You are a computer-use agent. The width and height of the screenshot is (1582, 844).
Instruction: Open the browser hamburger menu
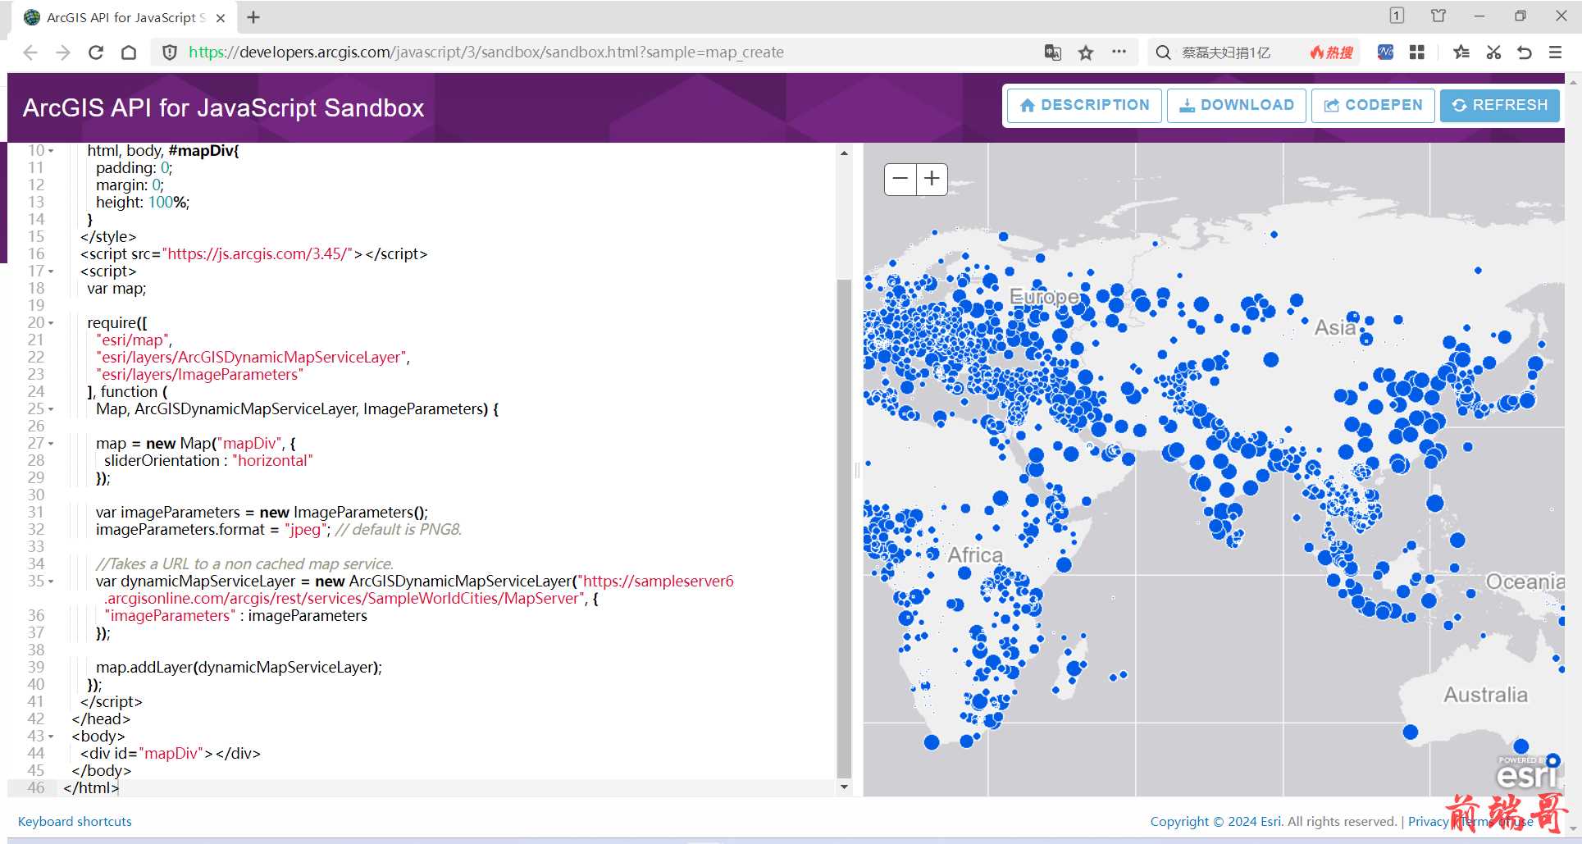(1555, 52)
